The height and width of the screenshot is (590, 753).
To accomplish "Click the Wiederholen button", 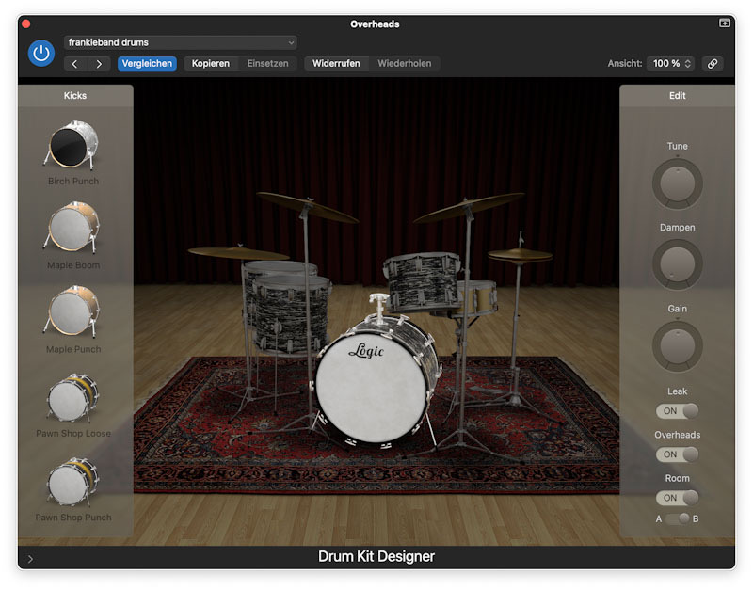I will pos(405,63).
